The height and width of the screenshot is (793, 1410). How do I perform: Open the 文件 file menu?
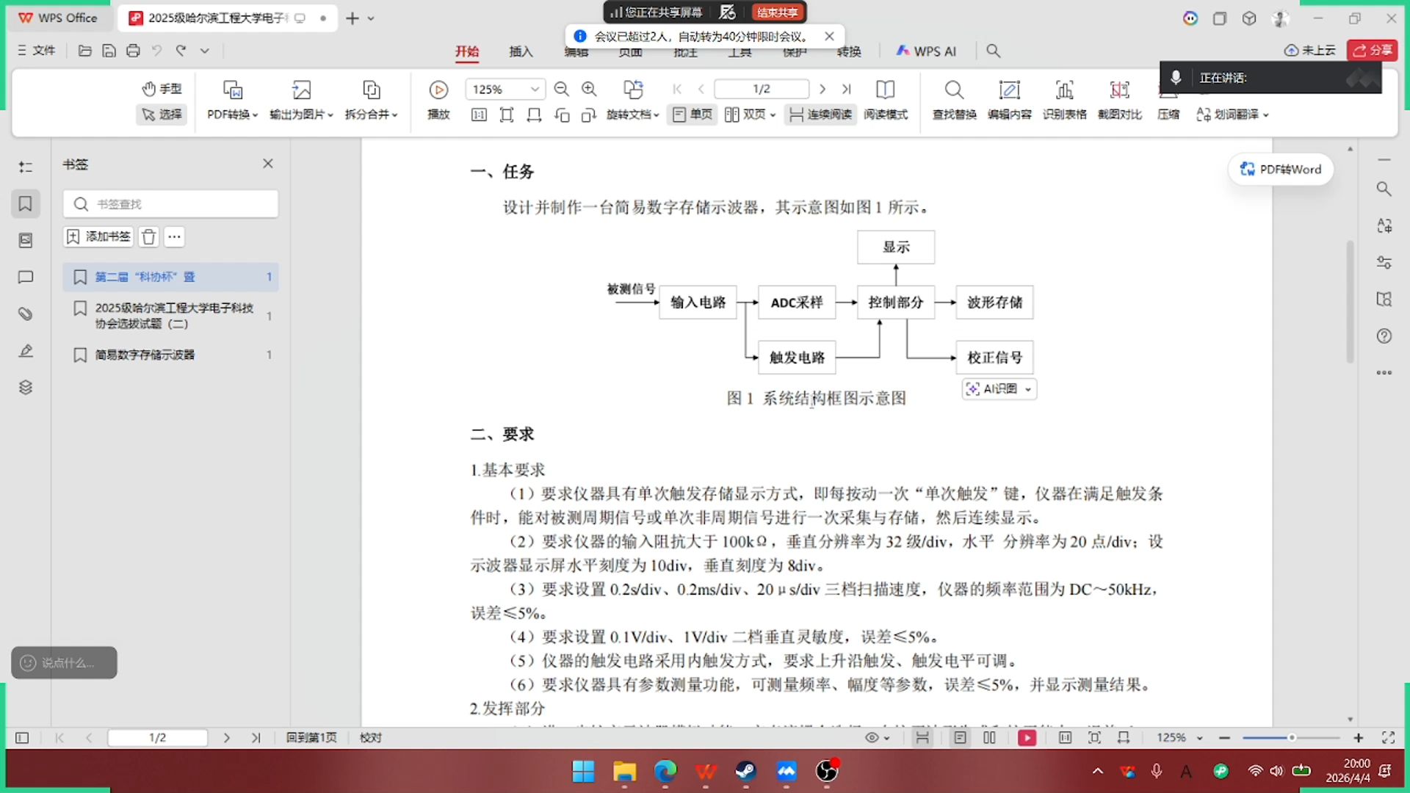pos(37,51)
